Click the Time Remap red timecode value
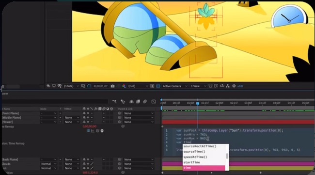This screenshot has width=315, height=175. tap(89, 127)
